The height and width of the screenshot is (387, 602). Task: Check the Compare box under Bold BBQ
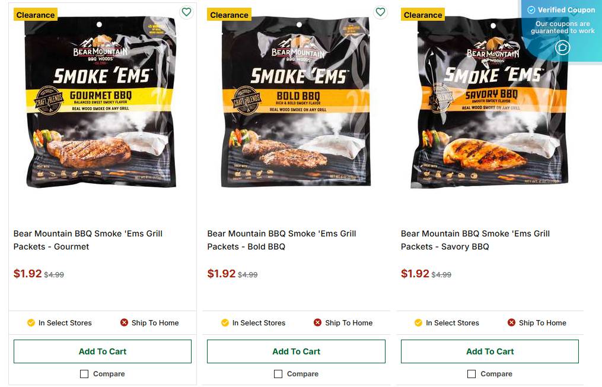coord(278,374)
